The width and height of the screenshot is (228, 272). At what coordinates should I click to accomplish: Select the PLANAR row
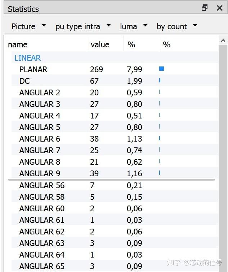click(x=33, y=69)
